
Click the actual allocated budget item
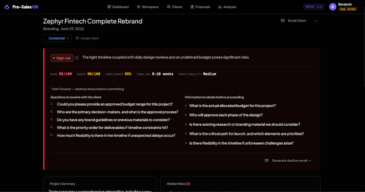point(233,106)
